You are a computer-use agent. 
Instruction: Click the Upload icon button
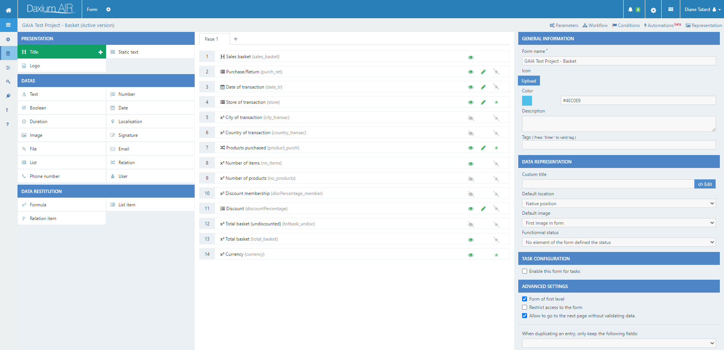tap(529, 81)
